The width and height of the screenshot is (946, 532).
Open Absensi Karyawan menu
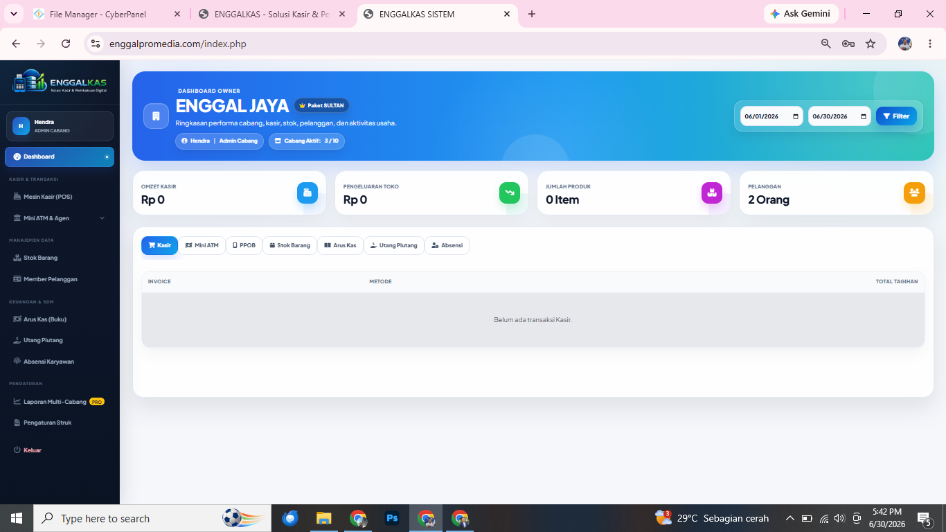(x=60, y=362)
